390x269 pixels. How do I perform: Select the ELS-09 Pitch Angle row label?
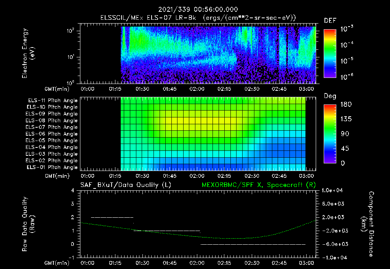pos(51,114)
